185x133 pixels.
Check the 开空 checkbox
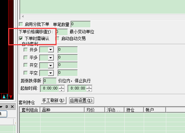pos(26,65)
